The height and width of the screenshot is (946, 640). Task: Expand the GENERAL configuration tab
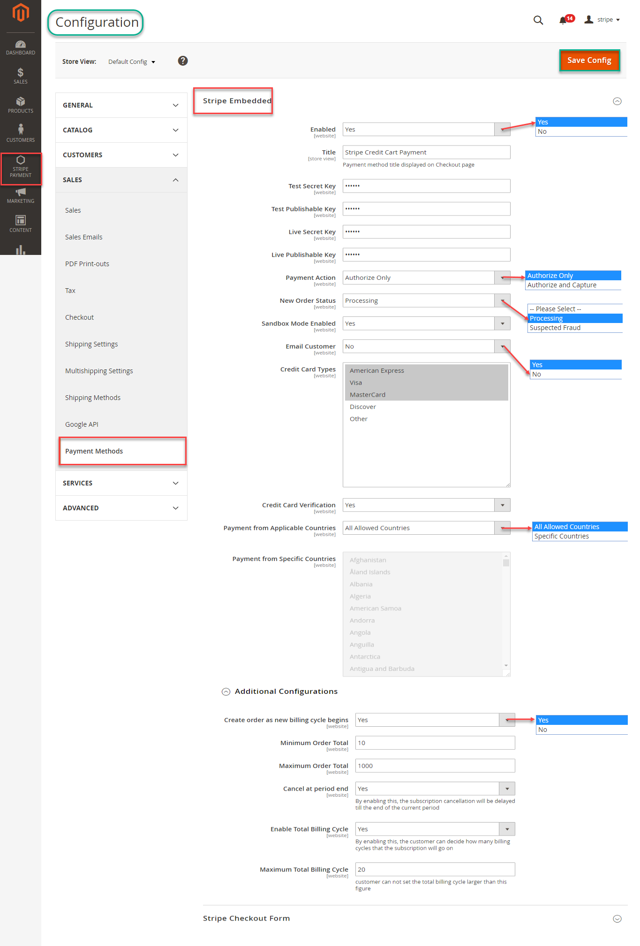121,105
